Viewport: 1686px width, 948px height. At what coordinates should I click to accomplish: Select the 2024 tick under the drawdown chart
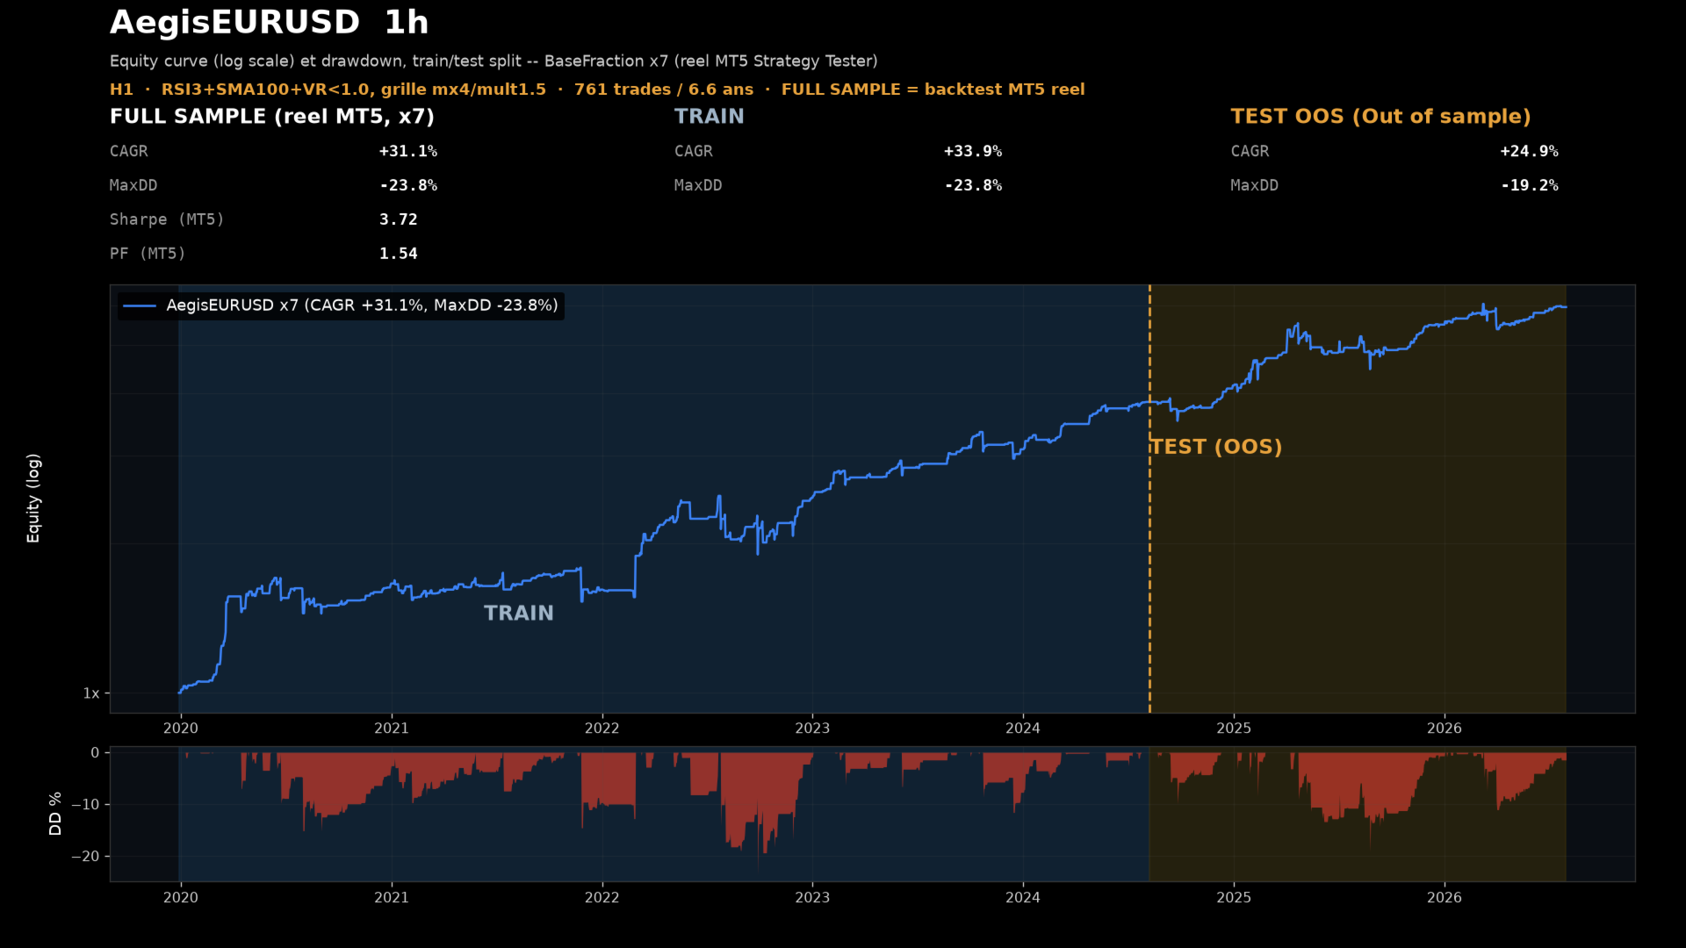pos(1023,897)
